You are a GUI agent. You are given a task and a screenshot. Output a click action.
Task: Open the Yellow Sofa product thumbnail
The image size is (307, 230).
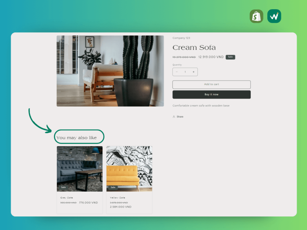click(x=129, y=169)
